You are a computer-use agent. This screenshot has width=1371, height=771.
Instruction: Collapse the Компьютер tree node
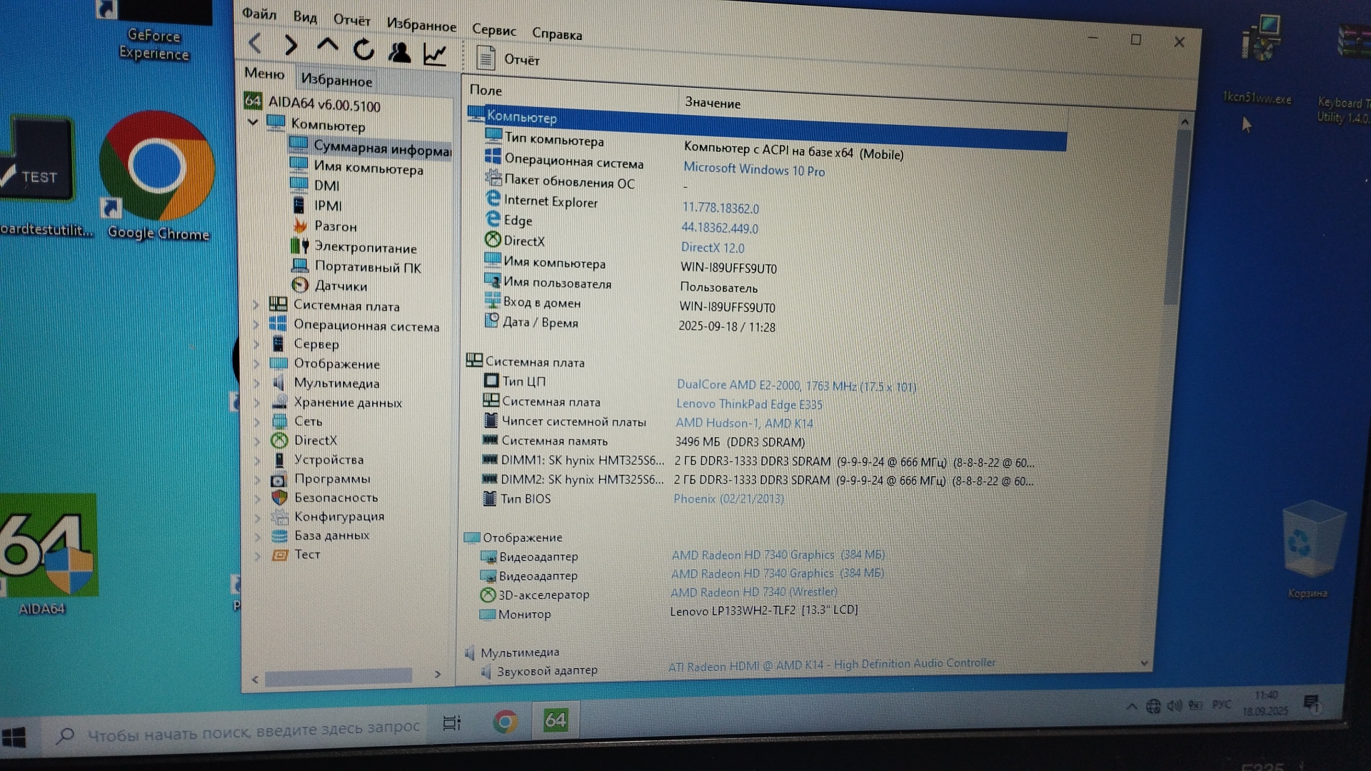click(x=253, y=123)
